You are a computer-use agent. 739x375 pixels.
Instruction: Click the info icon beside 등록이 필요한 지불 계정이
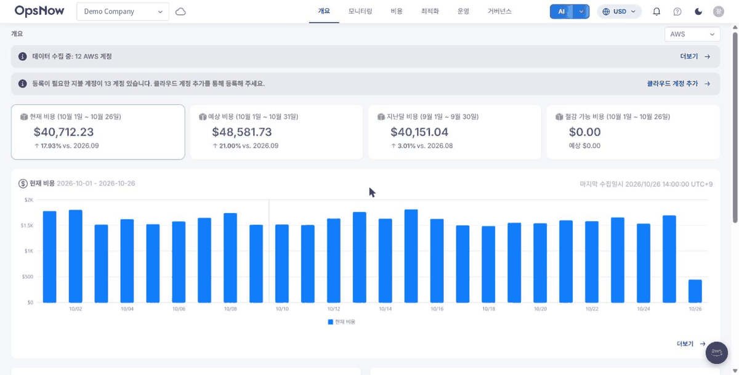pyautogui.click(x=23, y=84)
